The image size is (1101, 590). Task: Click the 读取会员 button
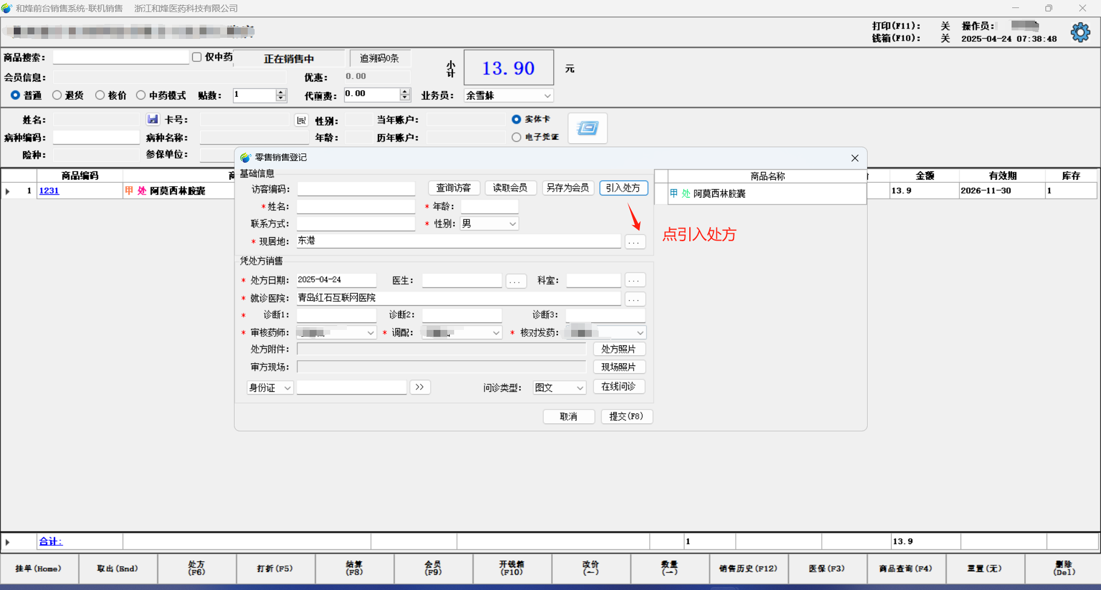(510, 188)
